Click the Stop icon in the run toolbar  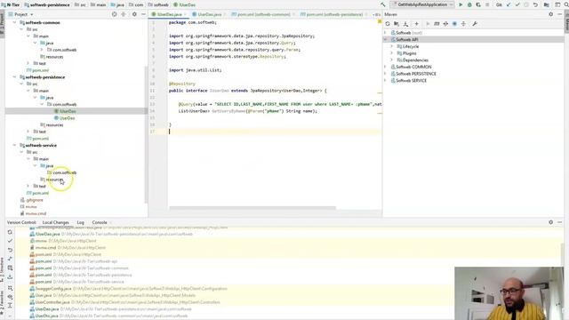coord(487,4)
